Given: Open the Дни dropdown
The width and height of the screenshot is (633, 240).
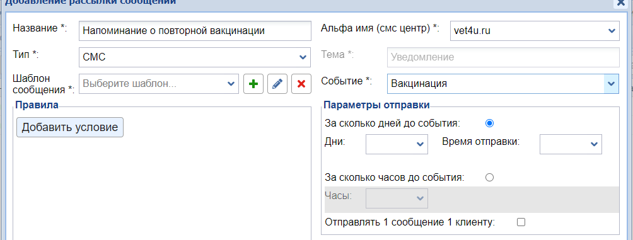Looking at the screenshot, I should pos(397,144).
